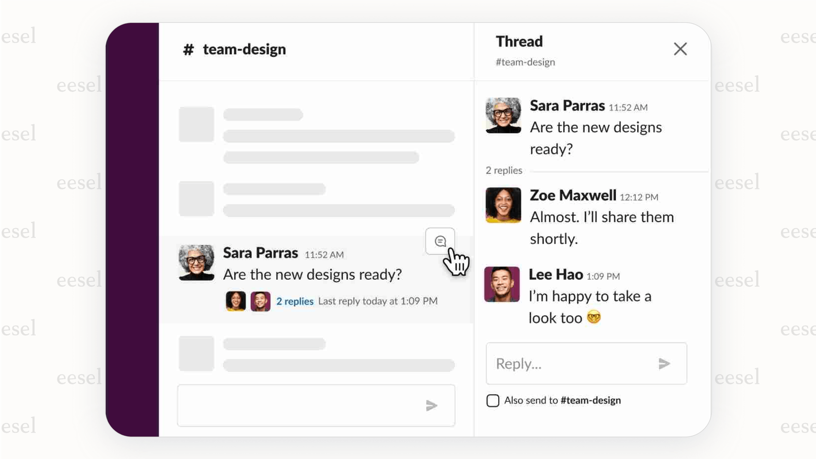The width and height of the screenshot is (816, 459).
Task: Click Zoe's small avatar in the replies preview
Action: pyautogui.click(x=235, y=301)
